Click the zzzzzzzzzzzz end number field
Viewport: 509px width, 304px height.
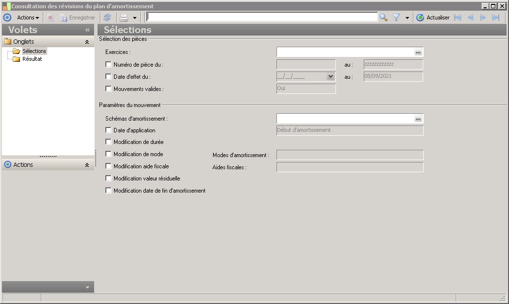(x=393, y=64)
